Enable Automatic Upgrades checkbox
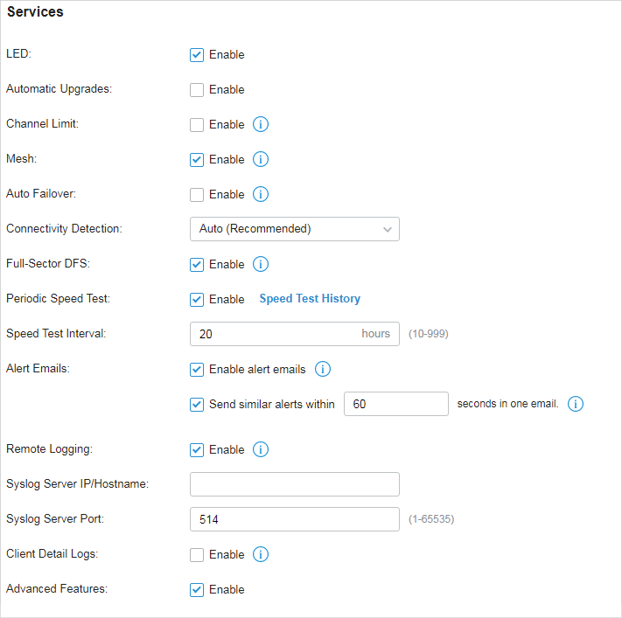Viewport: 622px width, 618px height. point(197,90)
